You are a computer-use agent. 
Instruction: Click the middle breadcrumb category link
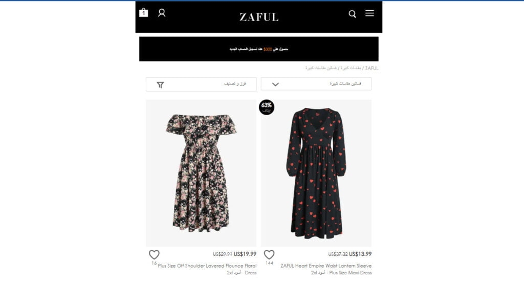tap(351, 68)
